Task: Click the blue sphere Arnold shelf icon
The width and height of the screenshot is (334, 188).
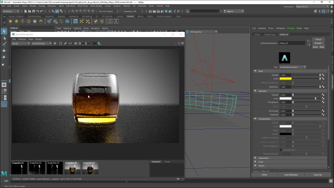Action: click(67, 21)
